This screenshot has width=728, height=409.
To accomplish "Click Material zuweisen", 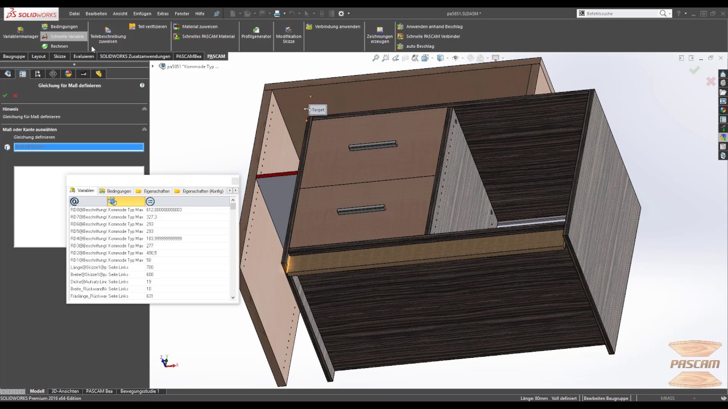I will (195, 27).
